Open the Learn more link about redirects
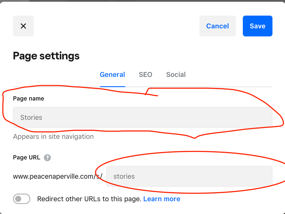This screenshot has height=214, width=285. coord(162,199)
